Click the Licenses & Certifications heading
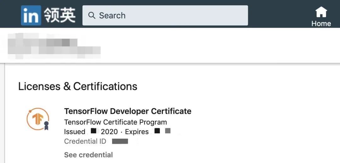340x163 pixels. 78,86
